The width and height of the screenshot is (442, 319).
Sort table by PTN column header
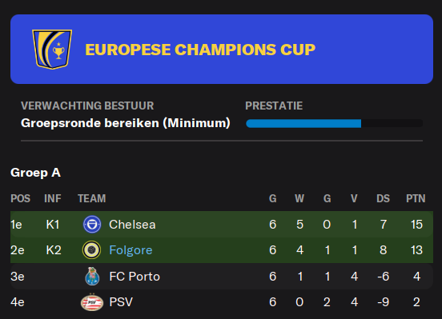[x=416, y=198]
